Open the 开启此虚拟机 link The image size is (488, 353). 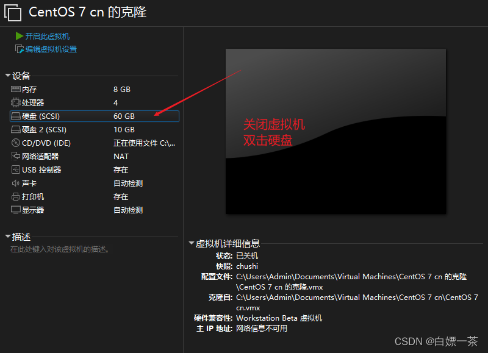(x=48, y=37)
